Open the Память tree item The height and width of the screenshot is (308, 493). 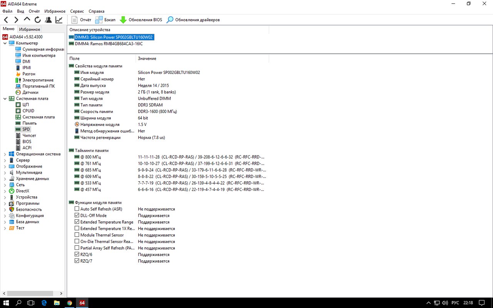point(26,123)
